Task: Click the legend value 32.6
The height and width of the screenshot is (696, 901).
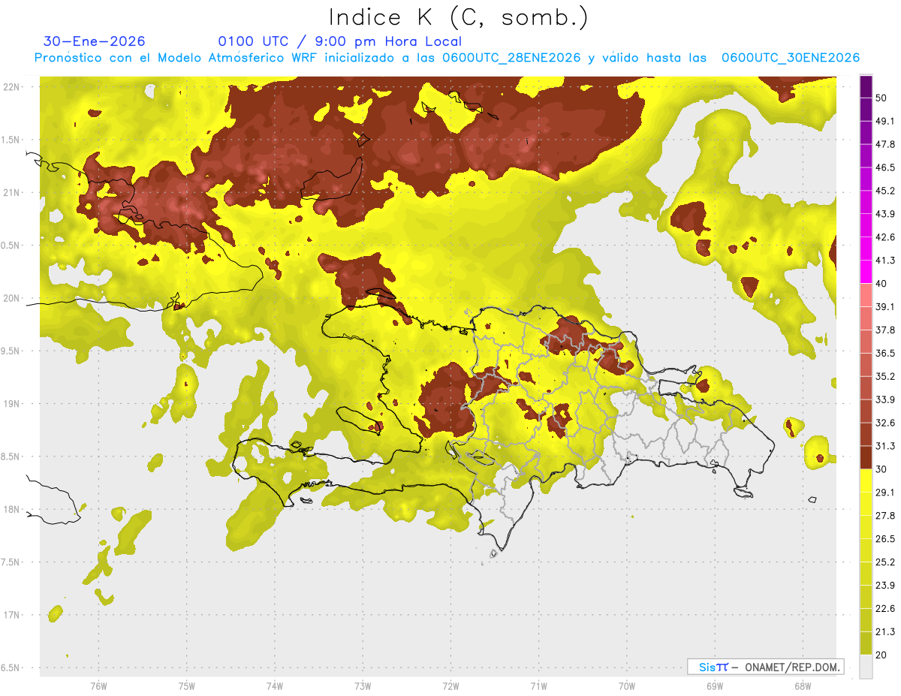Action: [885, 423]
